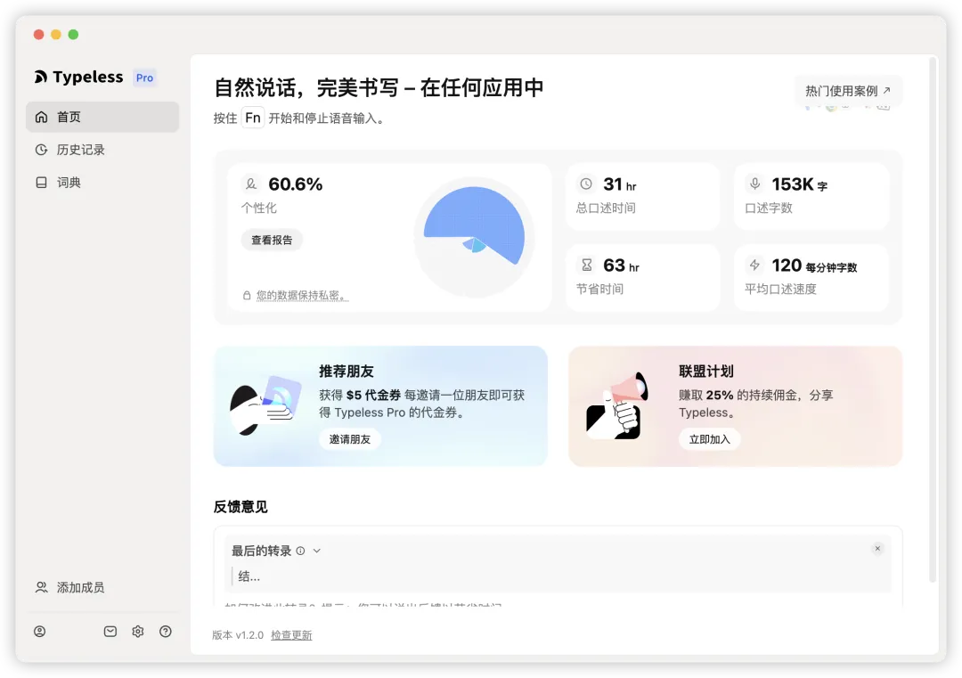Click the personalization pie chart
Image resolution: width=962 pixels, height=678 pixels.
point(474,237)
